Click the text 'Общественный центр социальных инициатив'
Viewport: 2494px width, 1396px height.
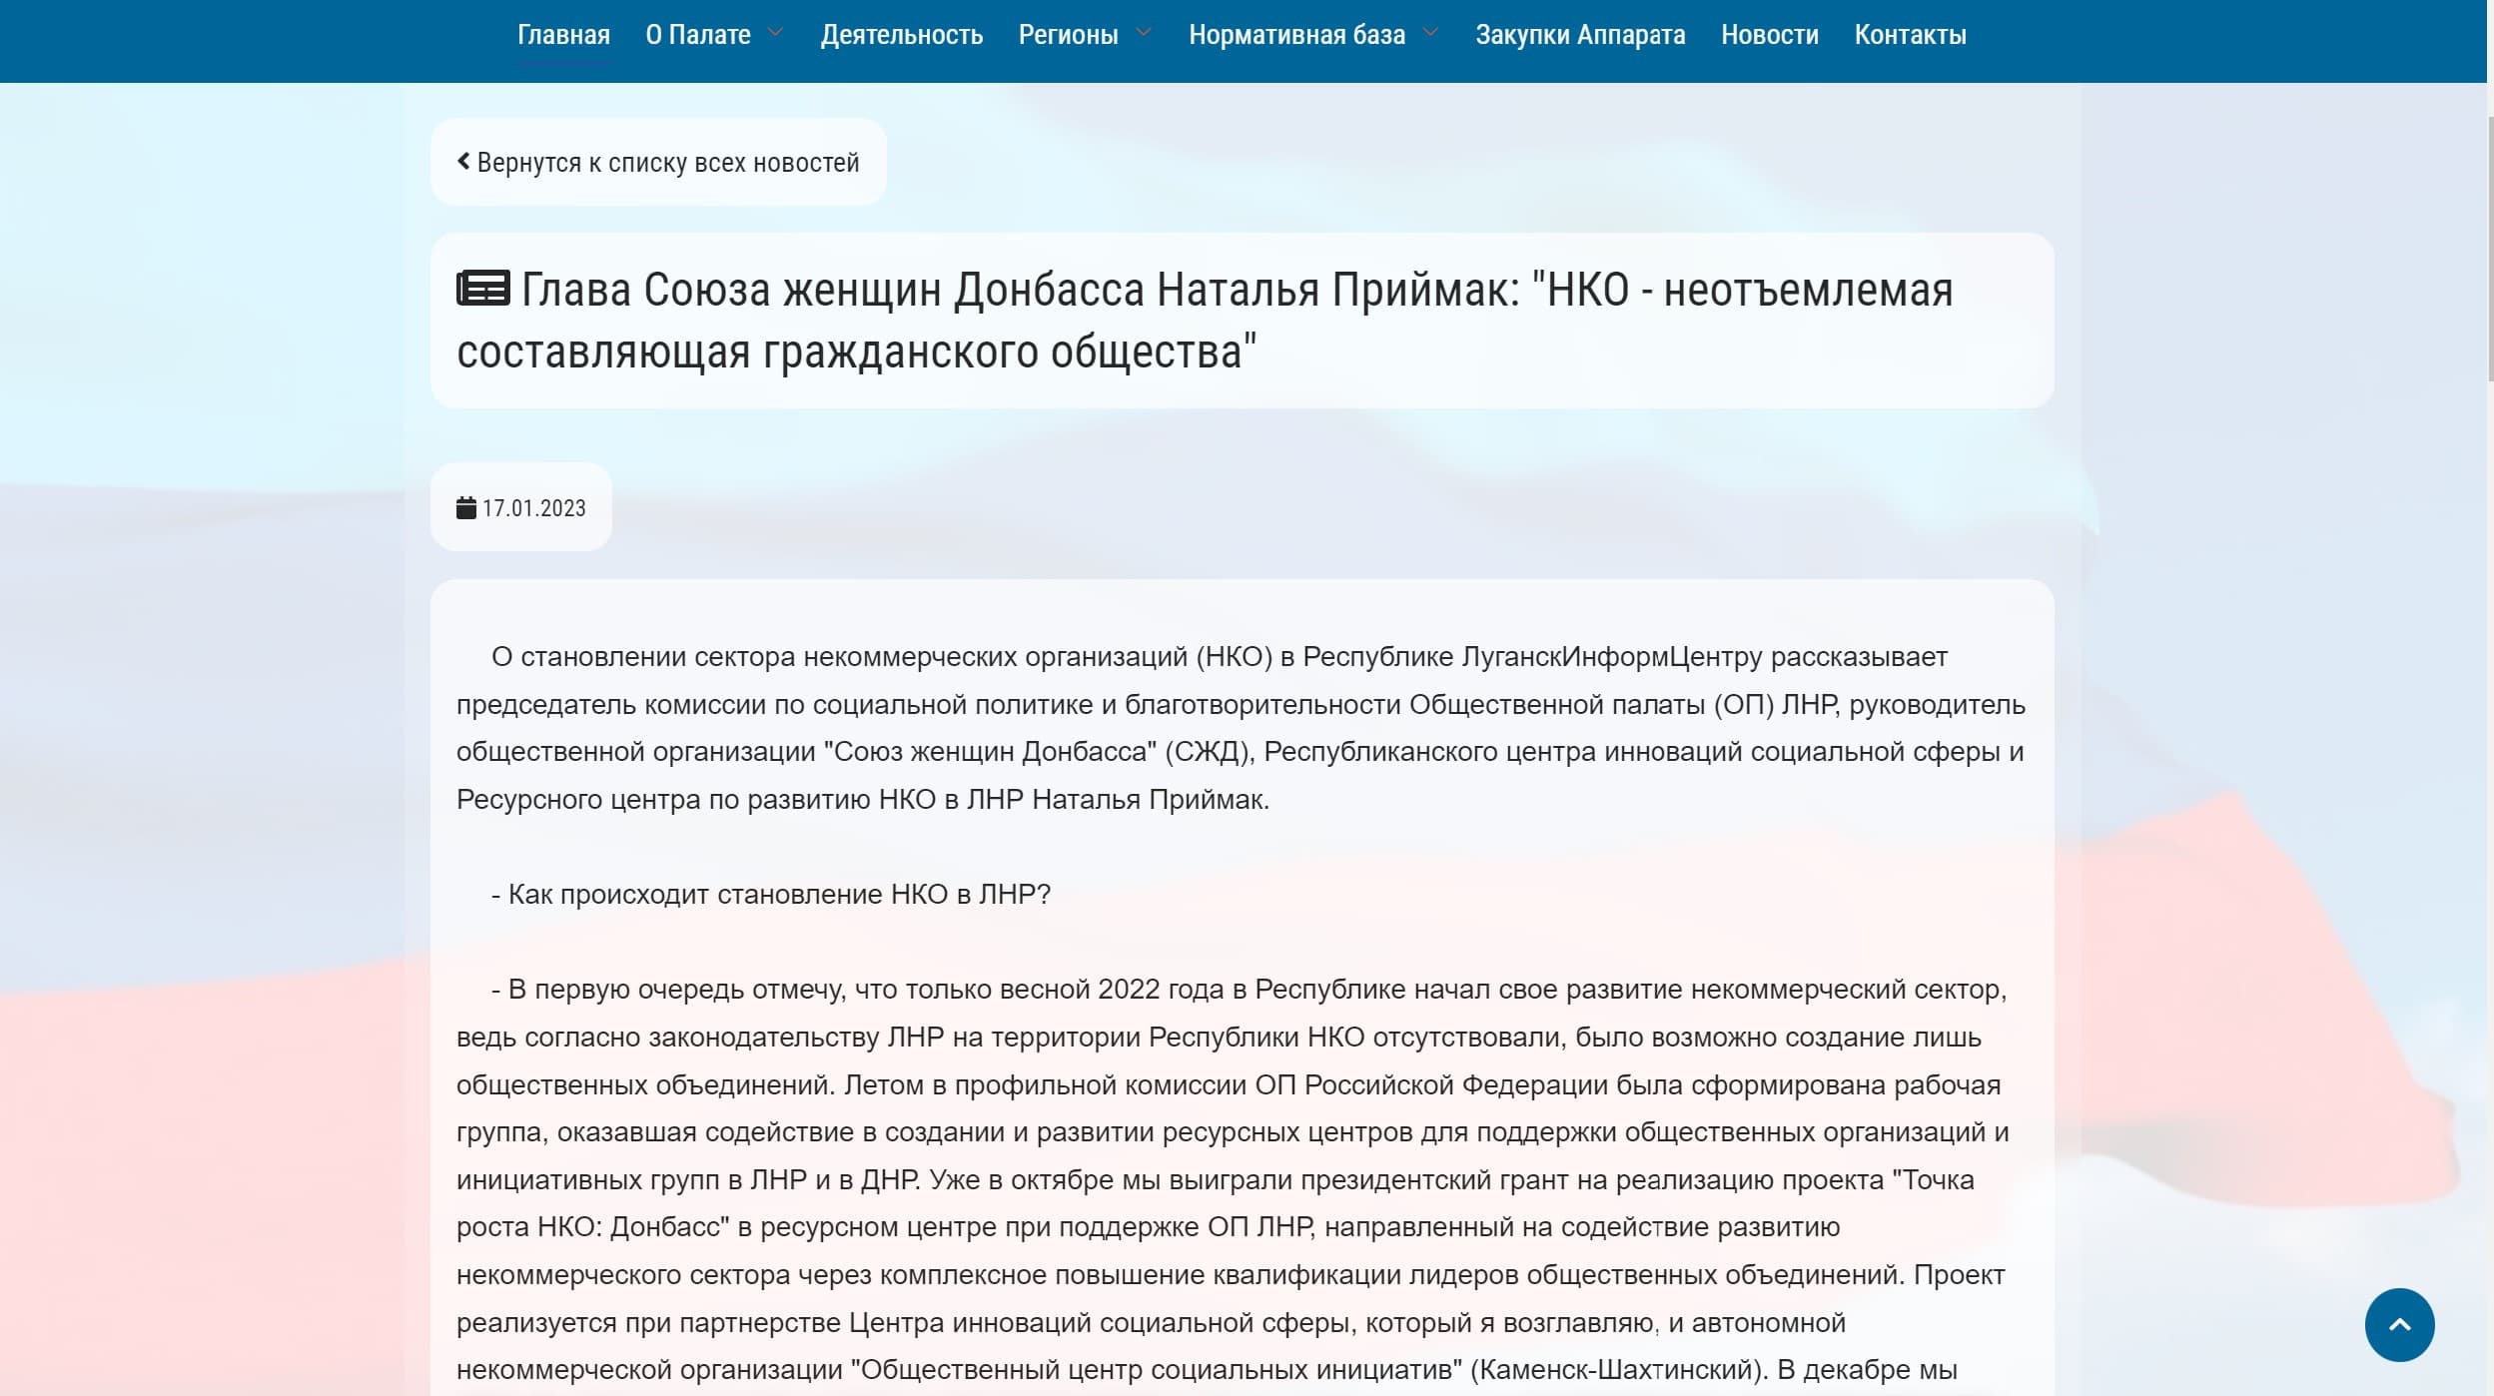[x=1157, y=1370]
